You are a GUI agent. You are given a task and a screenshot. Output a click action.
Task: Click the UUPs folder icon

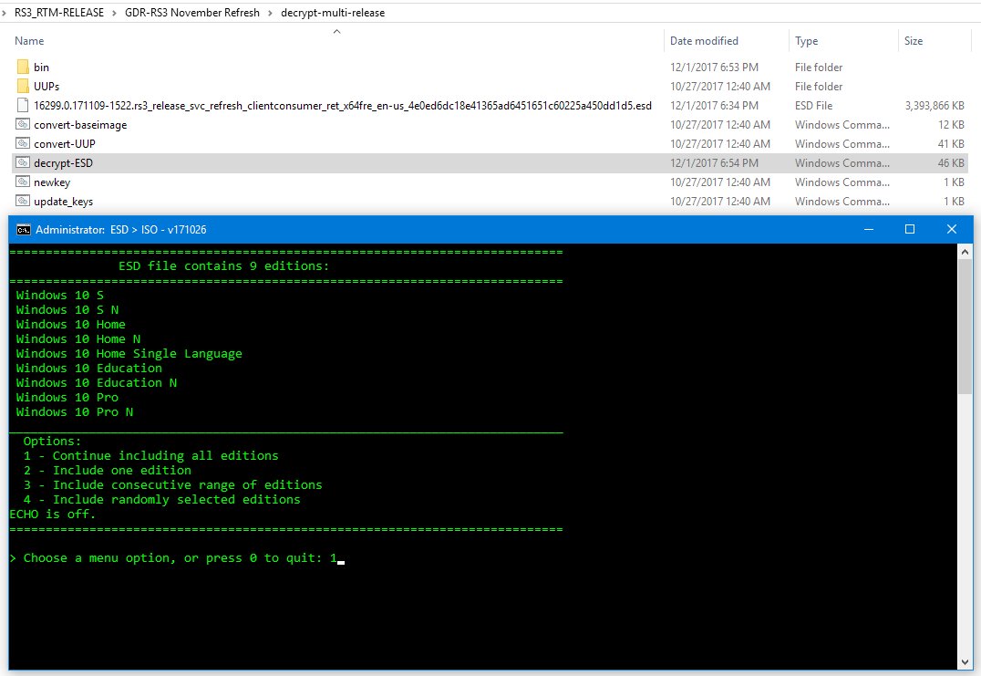pyautogui.click(x=23, y=86)
